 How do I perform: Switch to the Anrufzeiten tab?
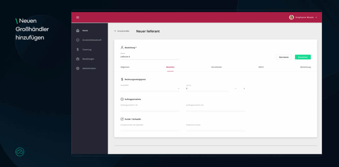(217, 67)
